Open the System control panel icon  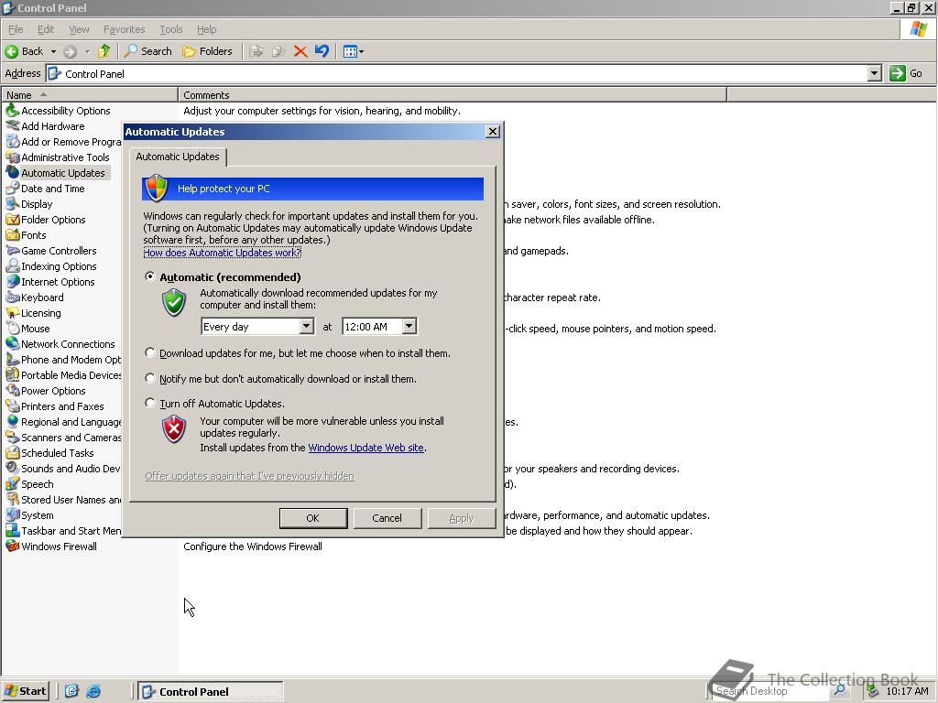pos(13,514)
